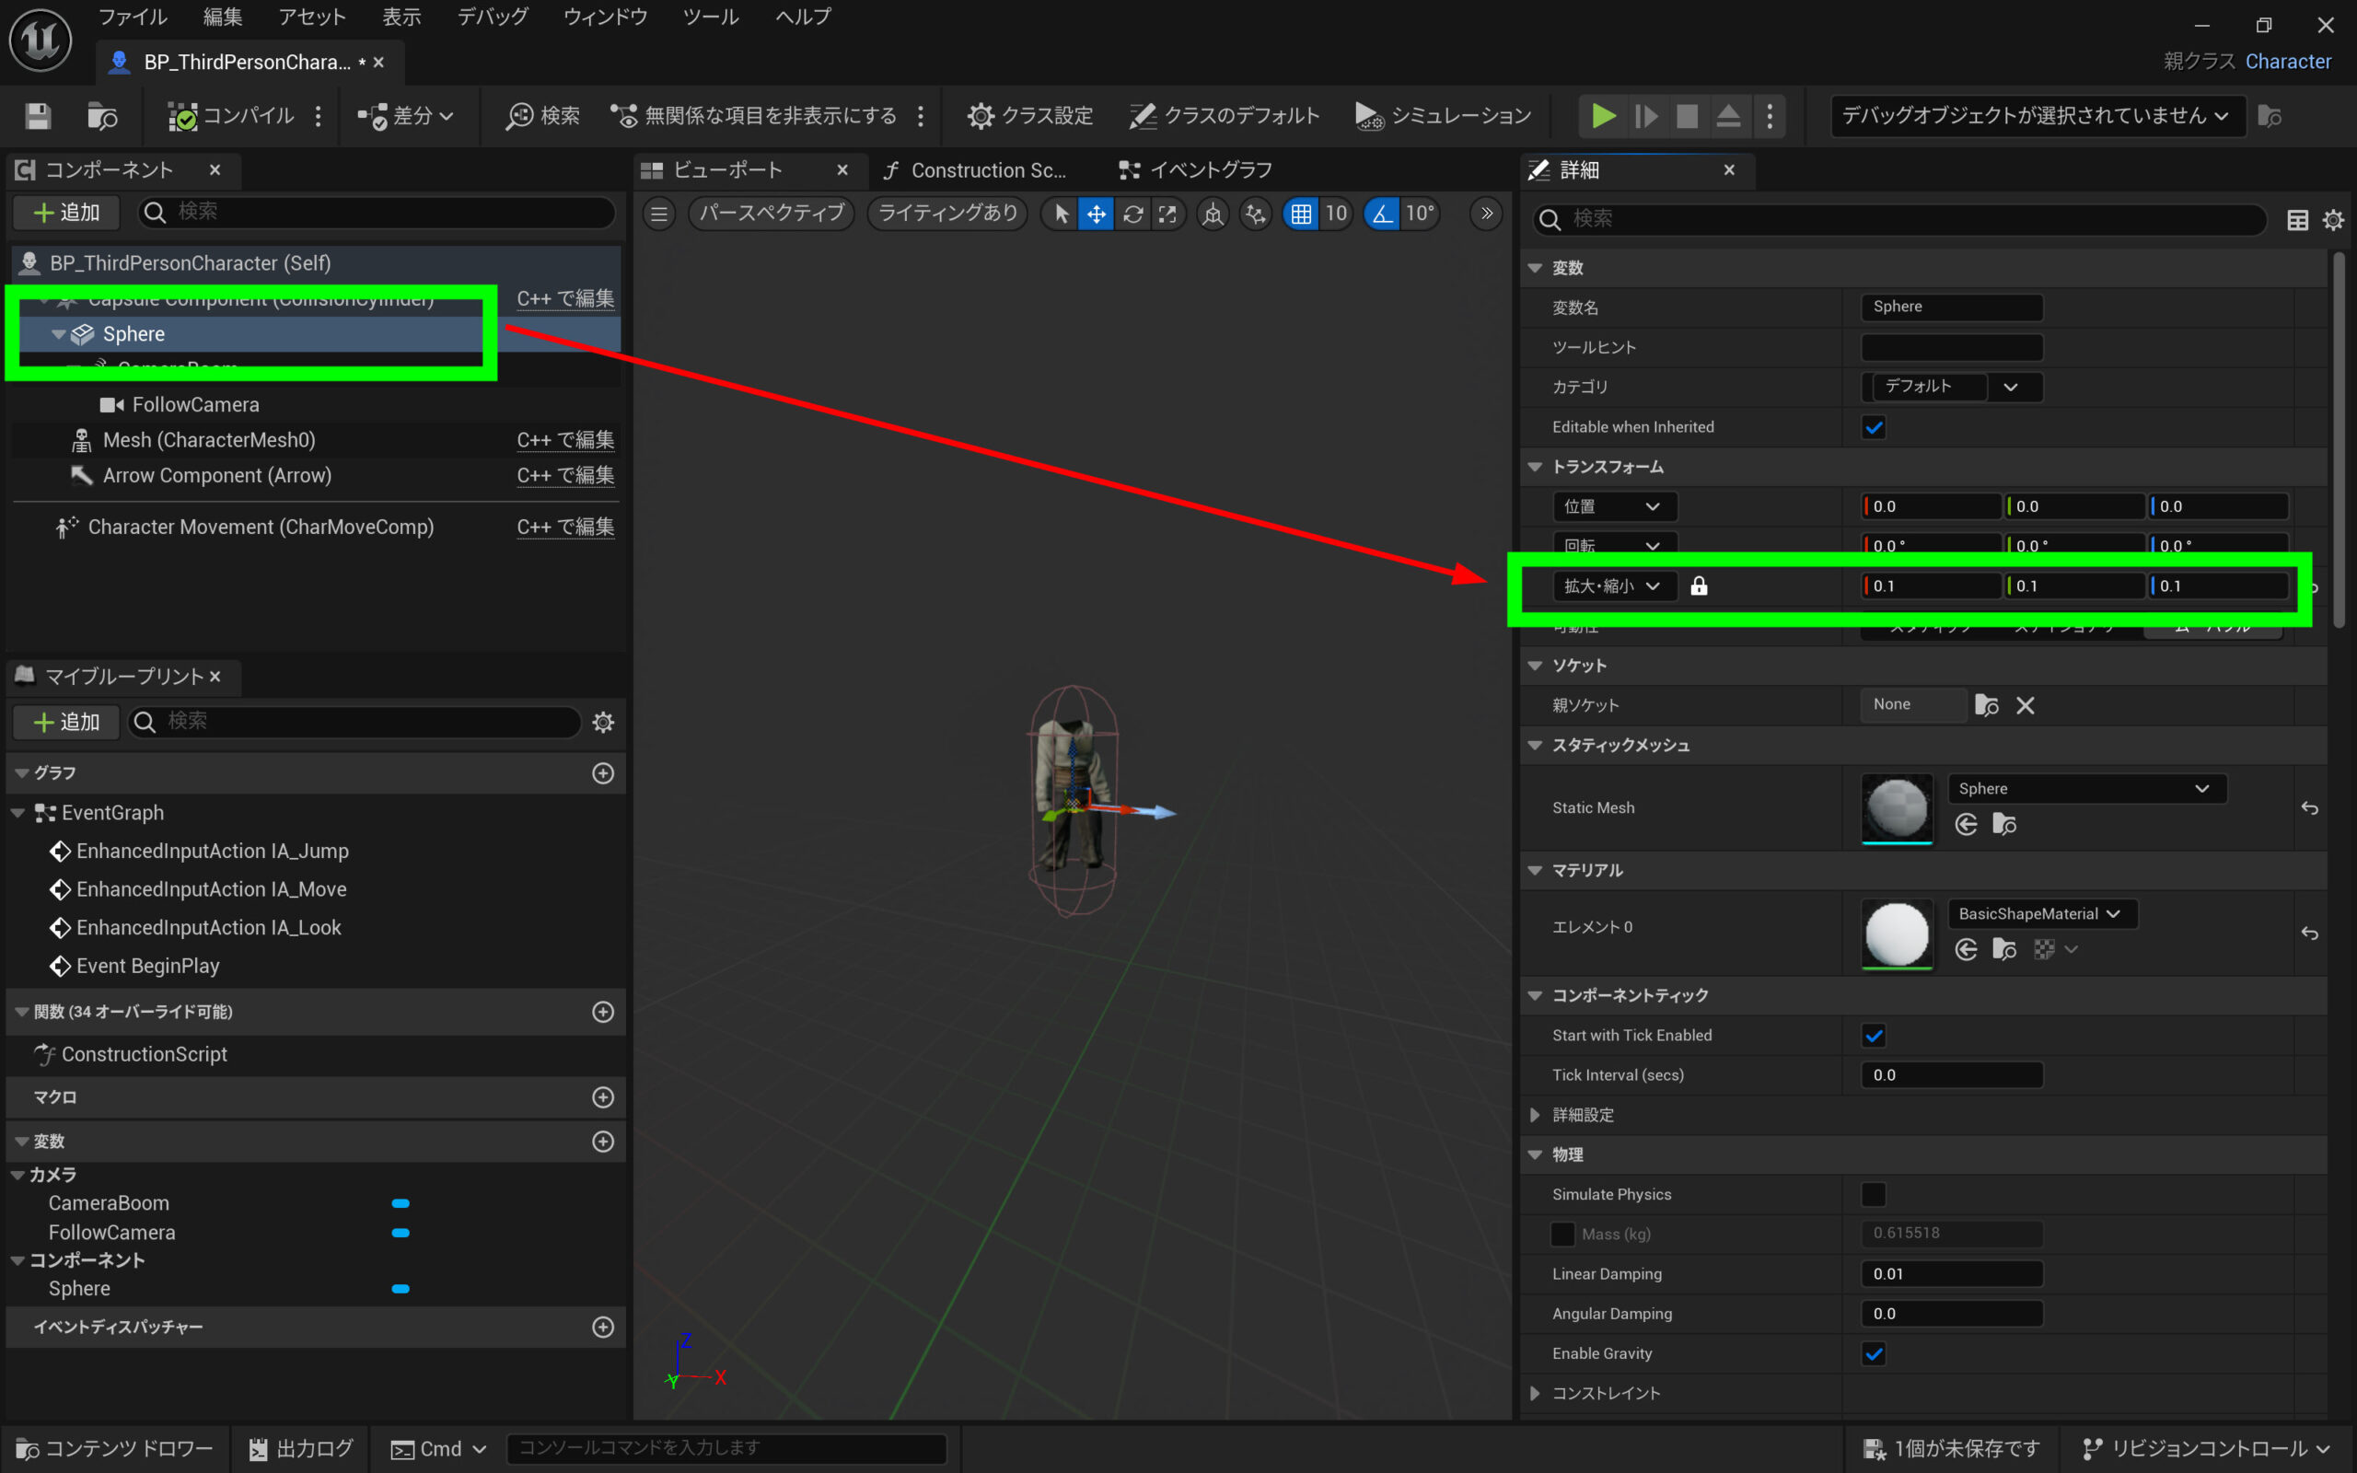Click the クラス設定 button
This screenshot has height=1473, width=2357.
(1029, 116)
